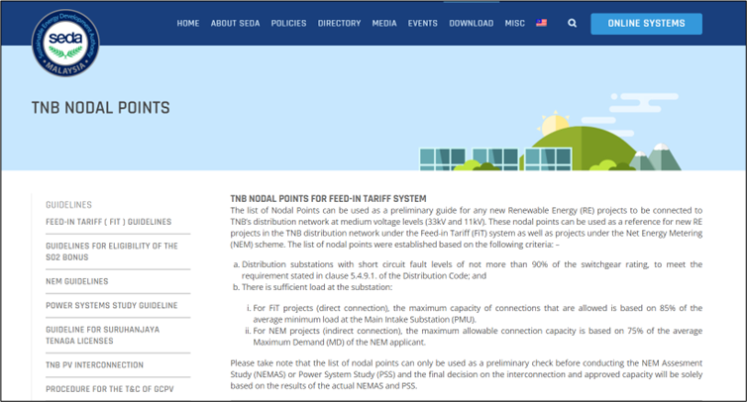Click the ONLINE SYSTEMS button
Image resolution: width=747 pixels, height=402 pixels.
point(647,24)
